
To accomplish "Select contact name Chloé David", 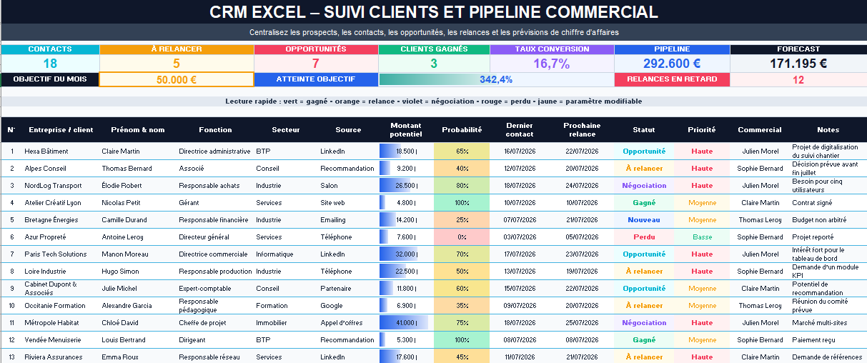I will tap(138, 323).
